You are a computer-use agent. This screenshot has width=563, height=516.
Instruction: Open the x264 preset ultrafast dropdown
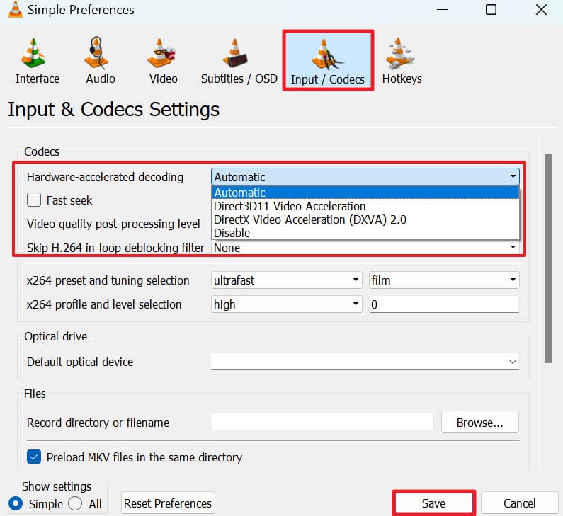pyautogui.click(x=287, y=280)
